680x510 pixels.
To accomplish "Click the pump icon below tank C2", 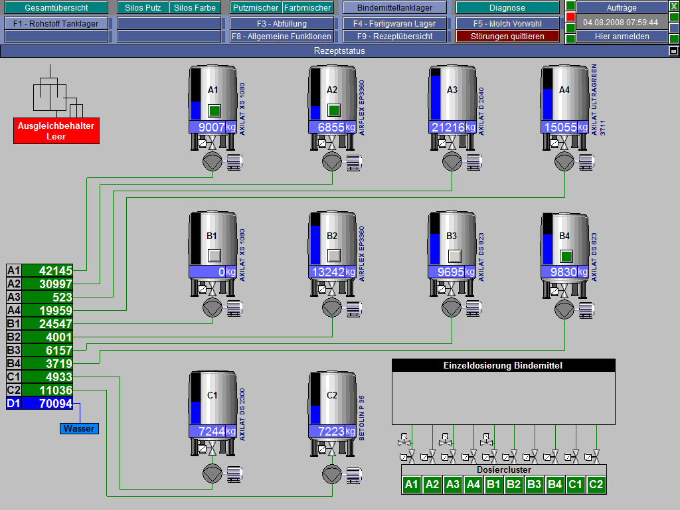I will coord(332,473).
